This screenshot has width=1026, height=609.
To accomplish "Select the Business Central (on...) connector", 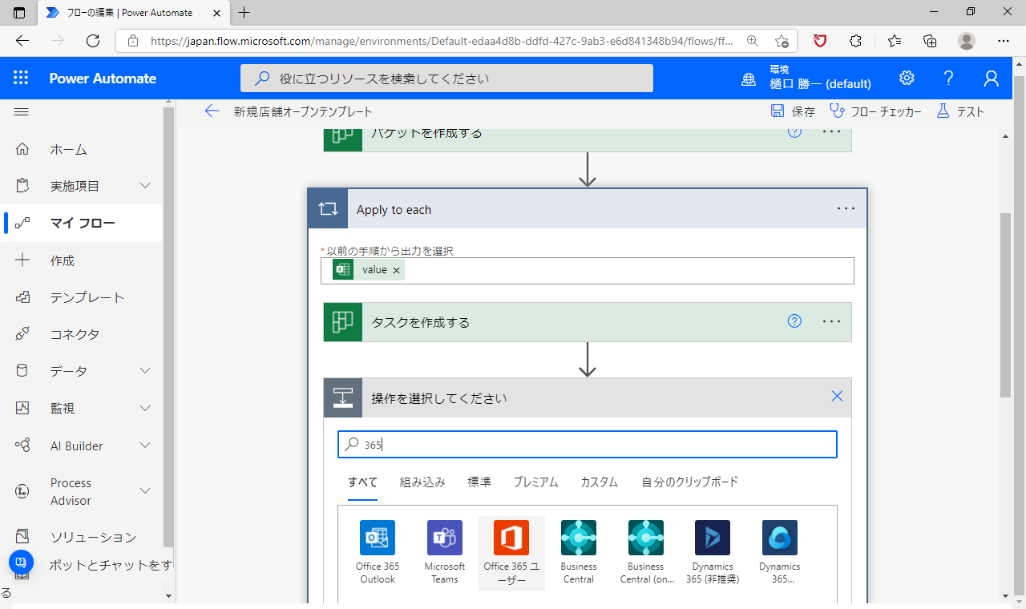I will point(646,553).
